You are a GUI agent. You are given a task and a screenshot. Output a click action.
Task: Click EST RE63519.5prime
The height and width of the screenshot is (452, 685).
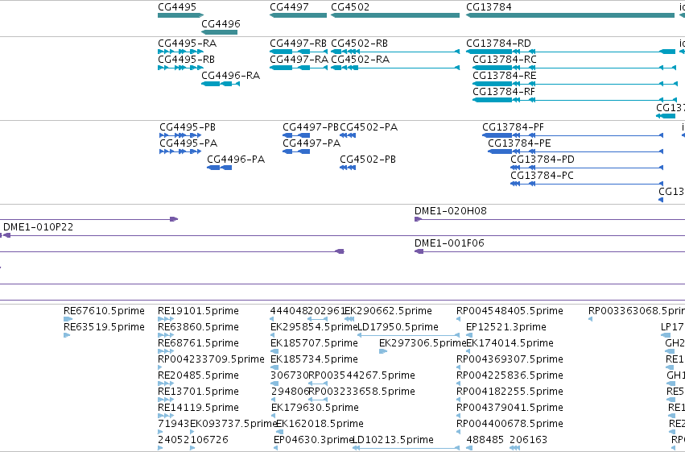coord(67,335)
